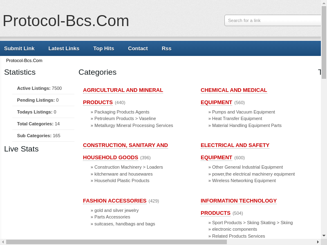Go to Latest Links page
The height and width of the screenshot is (245, 327).
coord(64,48)
